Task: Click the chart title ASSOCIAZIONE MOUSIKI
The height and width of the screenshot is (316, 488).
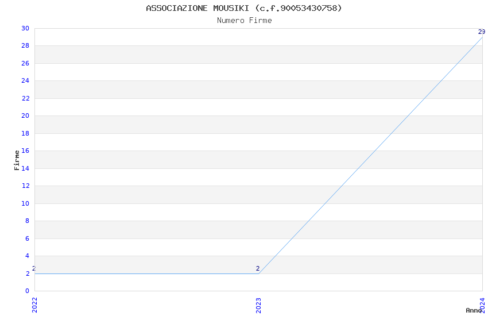Action: coord(244,8)
